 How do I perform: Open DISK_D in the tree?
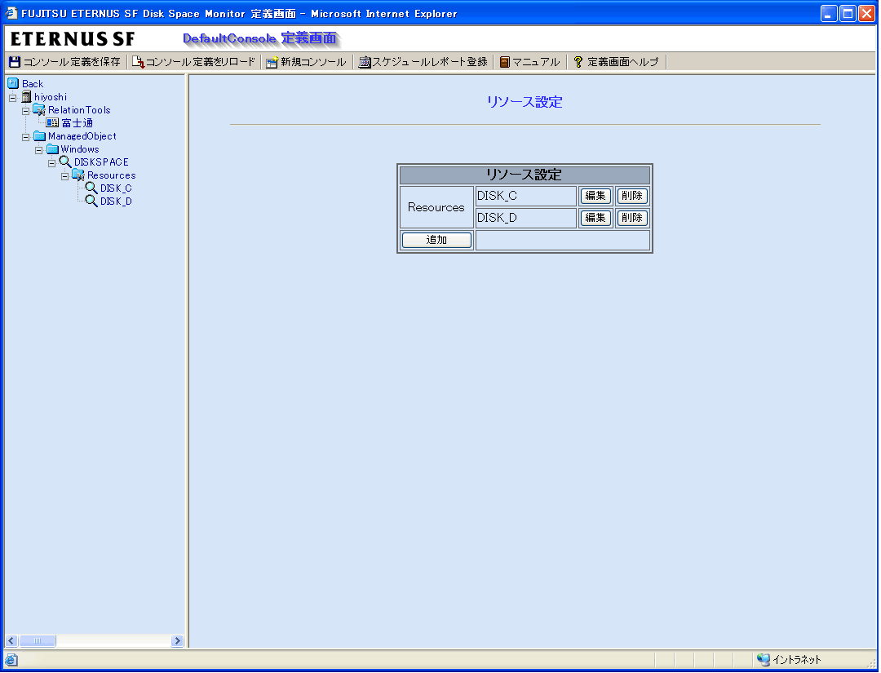116,201
